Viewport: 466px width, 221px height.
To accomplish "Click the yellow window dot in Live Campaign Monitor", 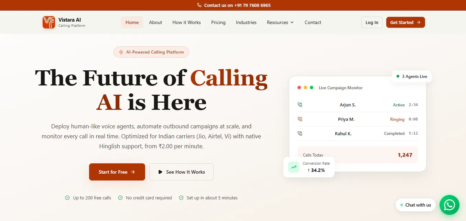I will tap(305, 88).
